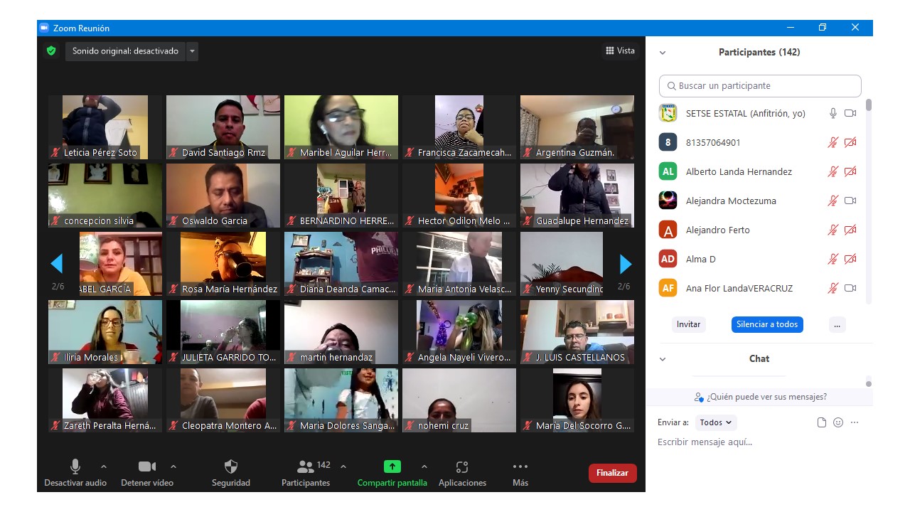Screen dimensions: 910x512
Task: Click camera icon for Alejandra Moctezuma
Action: coord(850,201)
